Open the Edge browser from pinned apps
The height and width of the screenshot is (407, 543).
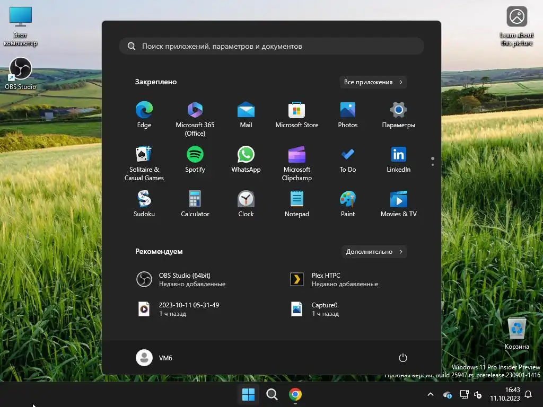coord(144,115)
